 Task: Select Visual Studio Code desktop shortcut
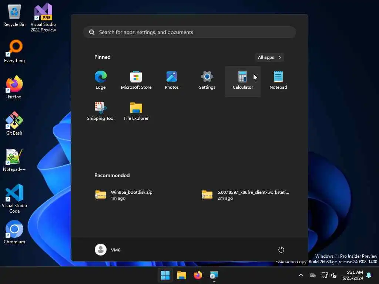point(14,199)
